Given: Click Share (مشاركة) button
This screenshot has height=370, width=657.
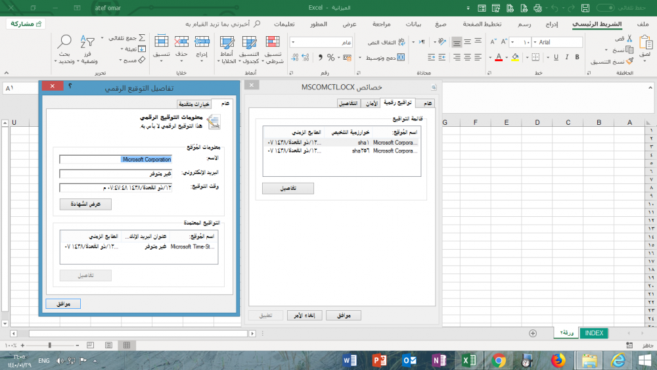Looking at the screenshot, I should pos(26,24).
